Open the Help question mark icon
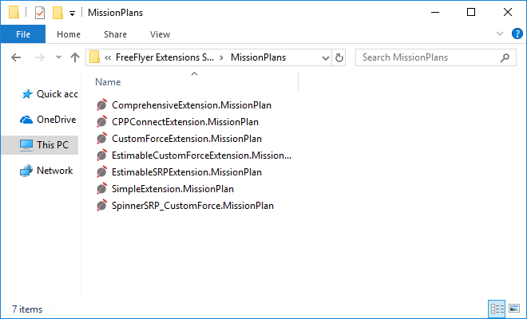This screenshot has width=527, height=319. click(x=517, y=34)
